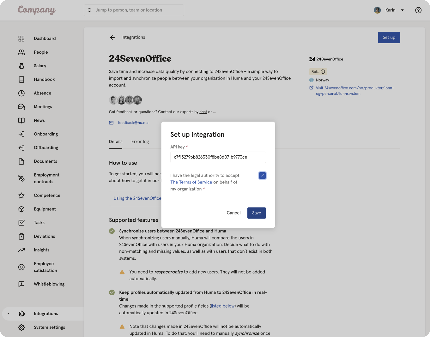Click the help question mark icon
Screen dimensions: 430x337
(418, 10)
